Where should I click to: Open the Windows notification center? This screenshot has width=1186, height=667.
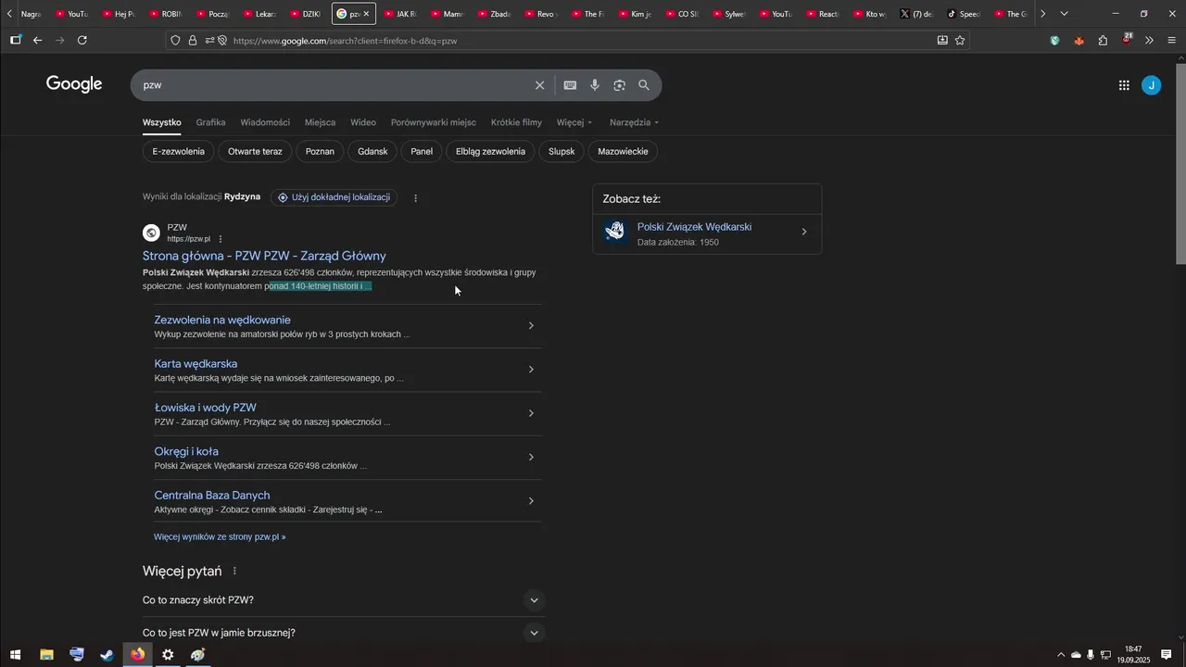point(1167,655)
